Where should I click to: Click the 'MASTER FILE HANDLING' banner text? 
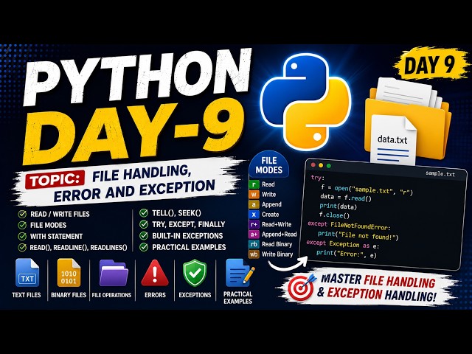coord(378,280)
